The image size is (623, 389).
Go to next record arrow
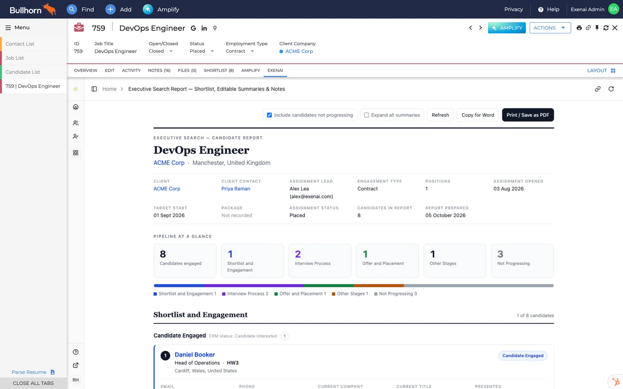[x=480, y=28]
